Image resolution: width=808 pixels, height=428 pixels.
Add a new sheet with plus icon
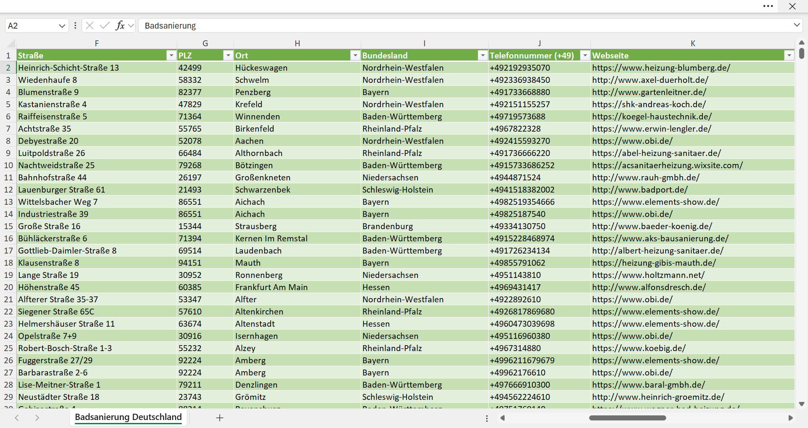click(220, 417)
